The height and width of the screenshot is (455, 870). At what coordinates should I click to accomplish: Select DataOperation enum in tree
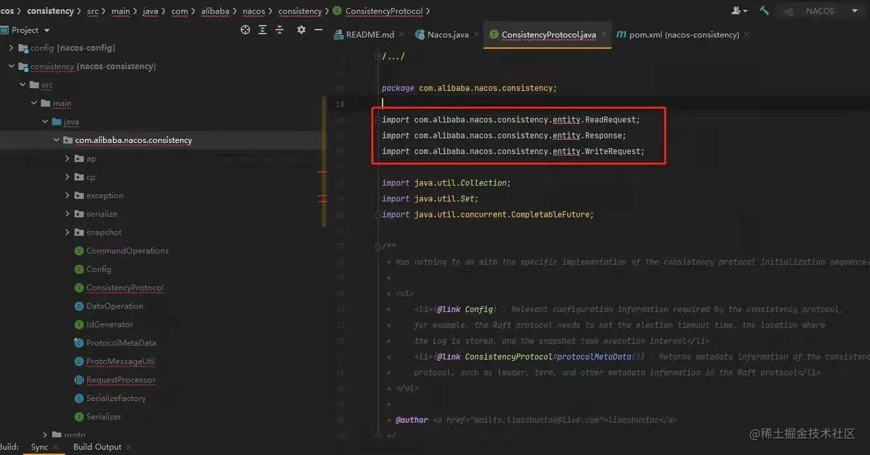pos(114,306)
